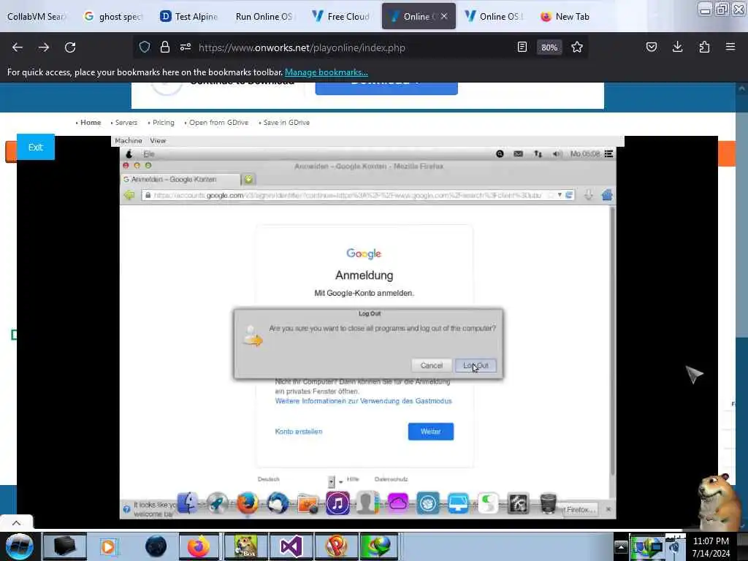
Task: Click the green back arrow in VM Firefox
Action: 129,195
